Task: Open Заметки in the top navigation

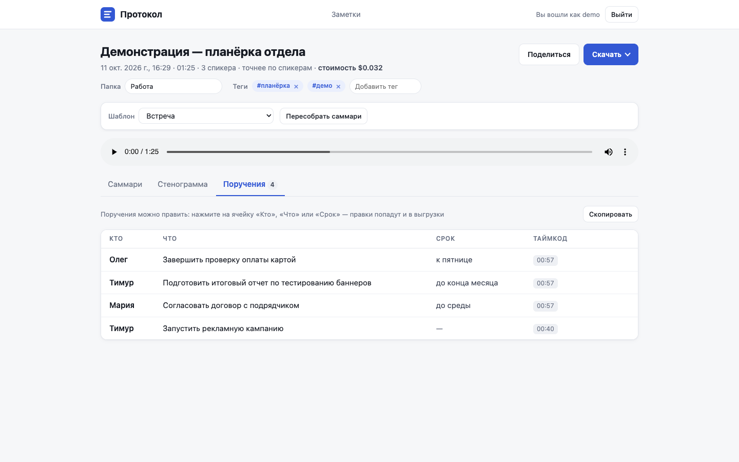Action: [x=346, y=14]
